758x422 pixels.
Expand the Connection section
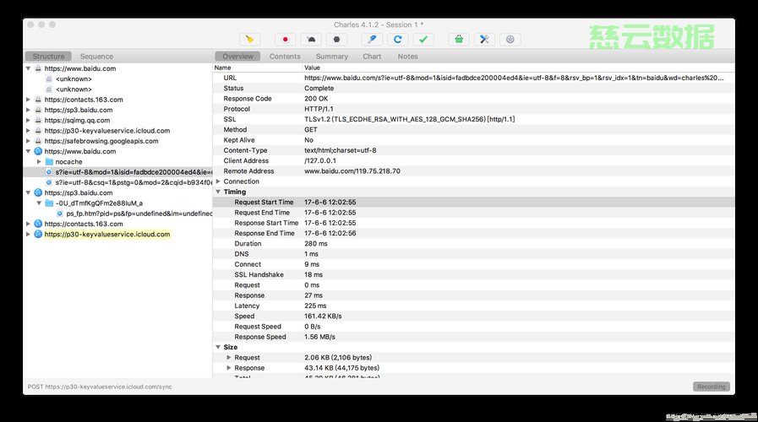(218, 181)
